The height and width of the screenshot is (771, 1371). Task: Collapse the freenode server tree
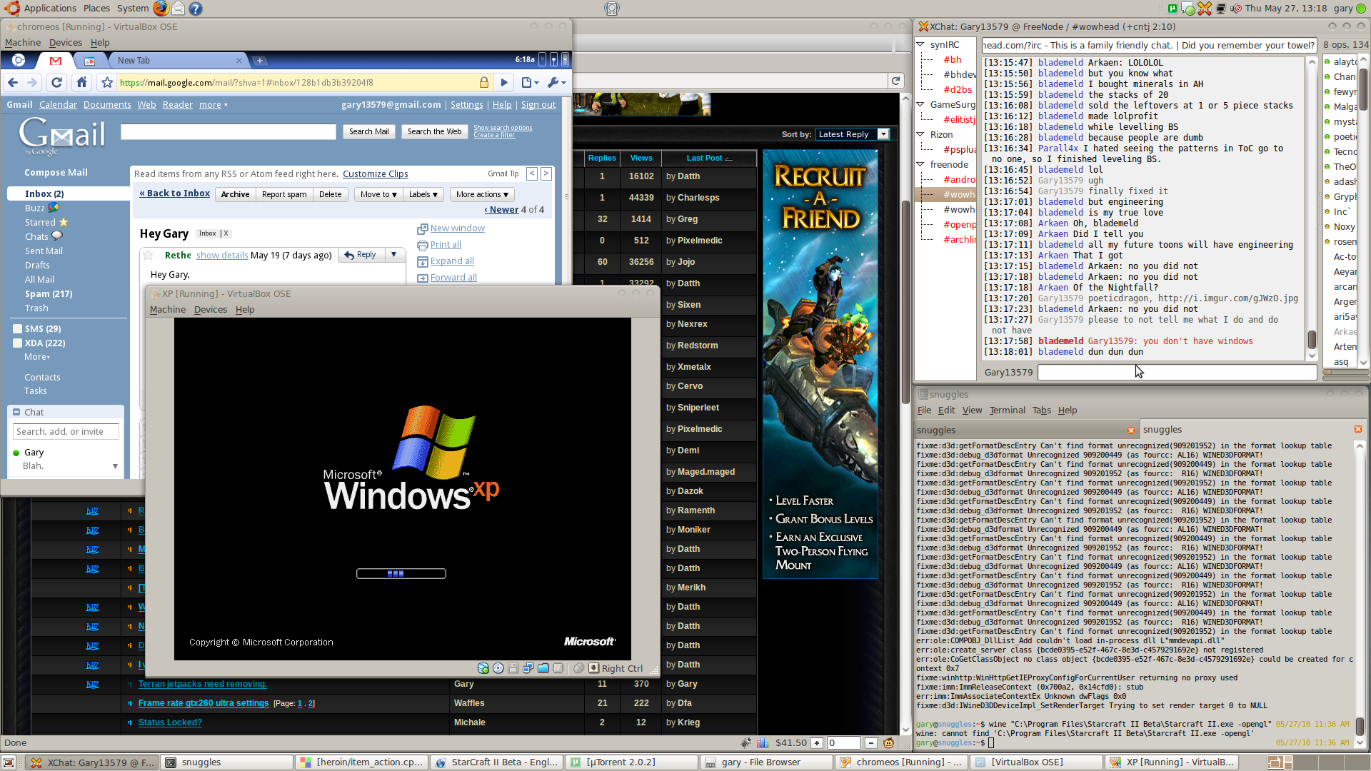pyautogui.click(x=920, y=164)
